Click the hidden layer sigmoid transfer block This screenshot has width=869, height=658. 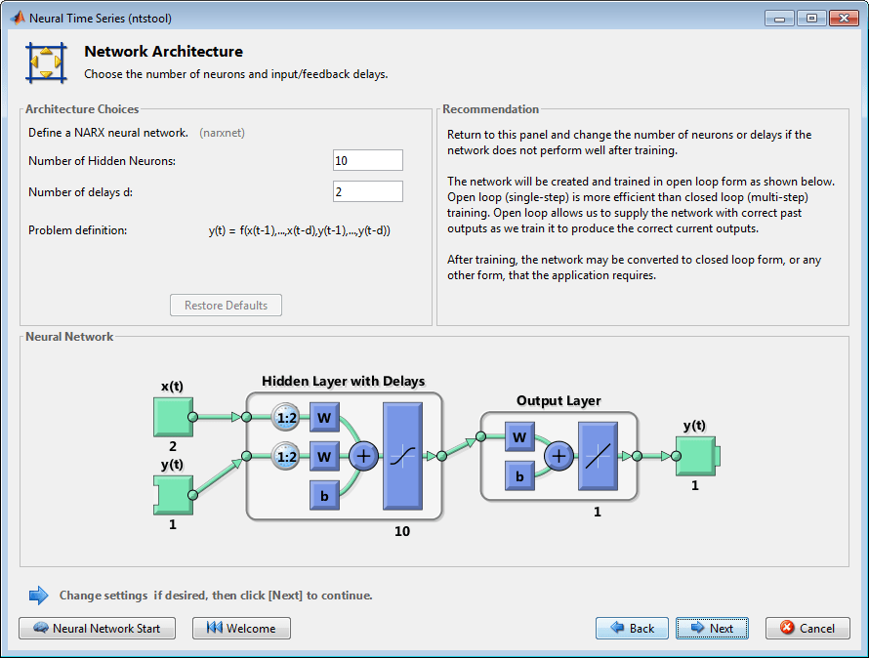click(403, 456)
